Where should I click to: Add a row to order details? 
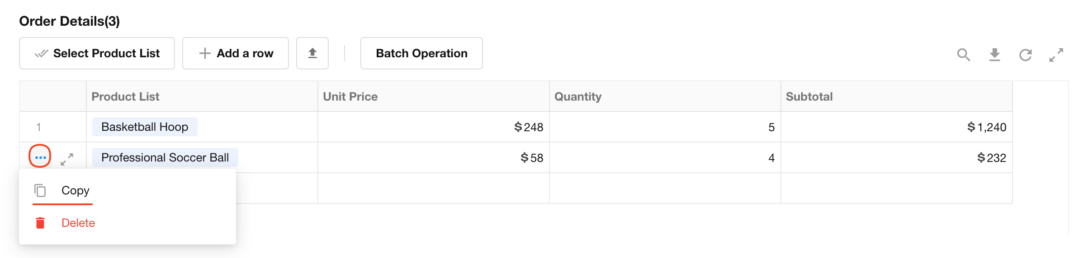236,53
